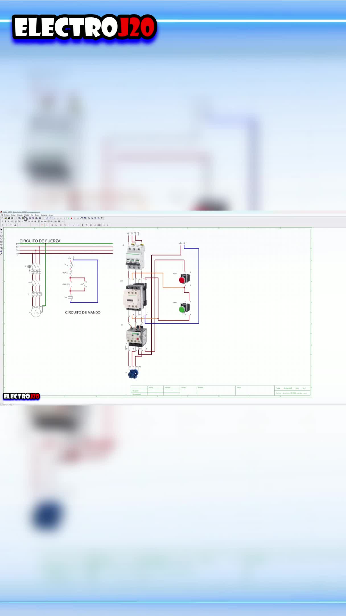This screenshot has height=616, width=346.
Task: Save the schematic using the floppy disk icon
Action: coord(9,218)
